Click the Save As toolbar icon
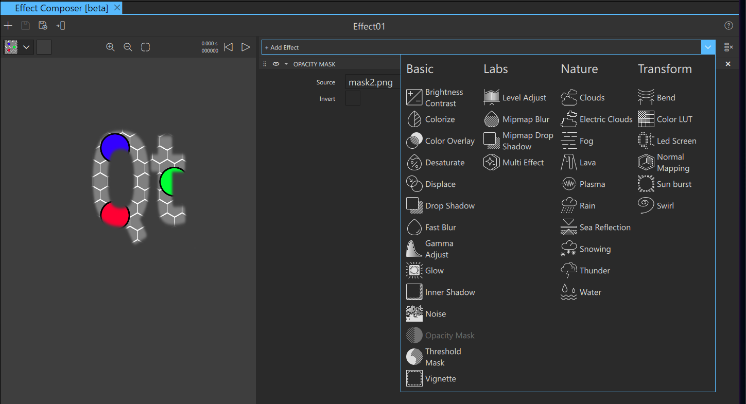Image resolution: width=746 pixels, height=404 pixels. click(x=43, y=25)
